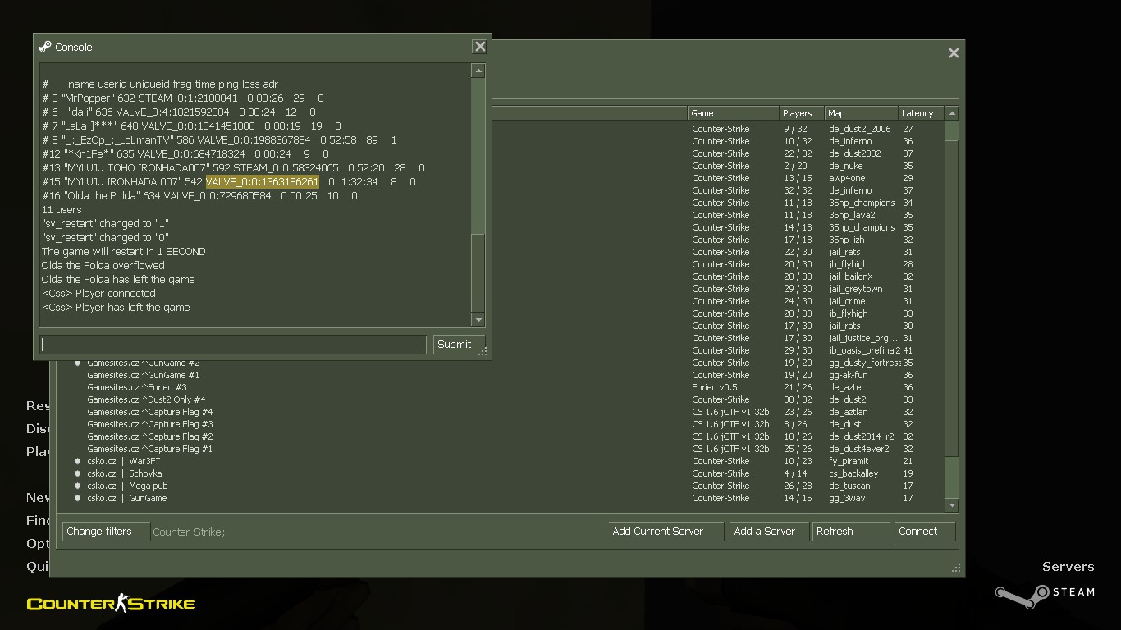Click the Add Current Server button
1121x630 pixels.
(666, 532)
